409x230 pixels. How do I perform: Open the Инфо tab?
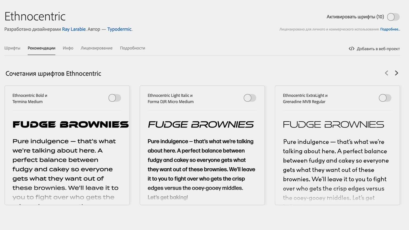pos(68,48)
